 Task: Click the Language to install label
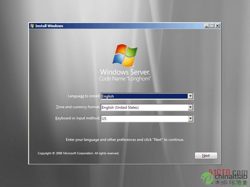tap(84, 96)
